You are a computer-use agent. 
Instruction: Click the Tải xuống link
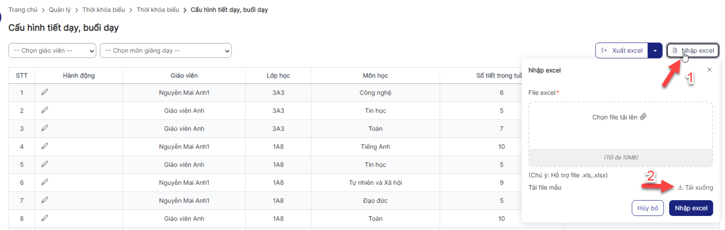pyautogui.click(x=699, y=187)
